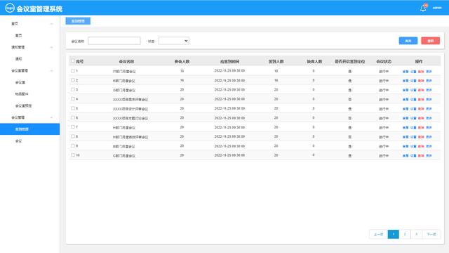Click the round logo beside the system title
This screenshot has width=449, height=253.
10,8
